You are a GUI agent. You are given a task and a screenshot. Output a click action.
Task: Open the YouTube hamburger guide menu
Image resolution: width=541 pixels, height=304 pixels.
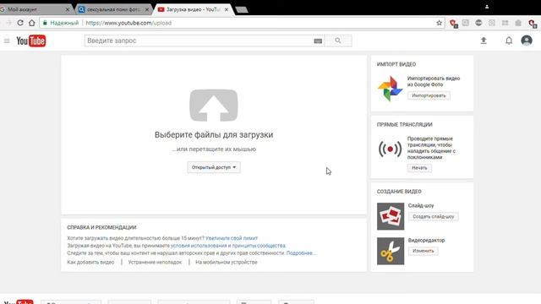(7, 41)
